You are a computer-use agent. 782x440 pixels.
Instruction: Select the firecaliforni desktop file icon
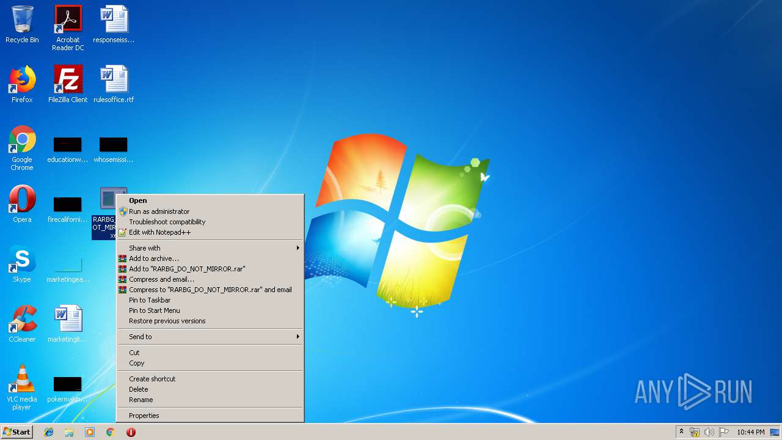(68, 210)
